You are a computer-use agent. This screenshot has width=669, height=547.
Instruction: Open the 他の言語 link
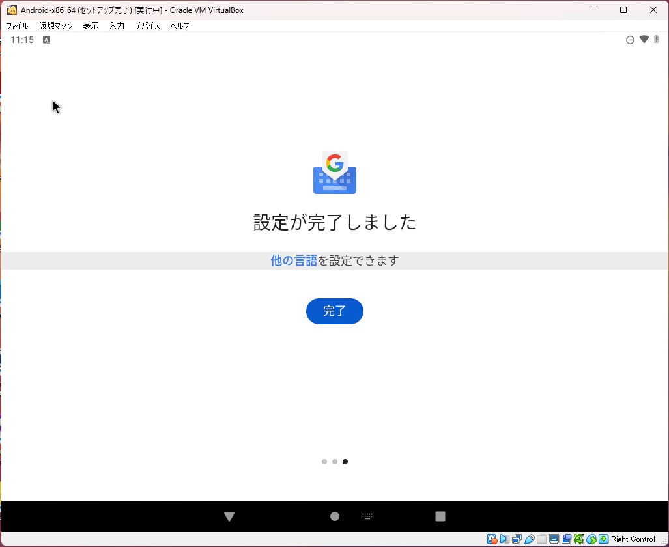tap(294, 260)
